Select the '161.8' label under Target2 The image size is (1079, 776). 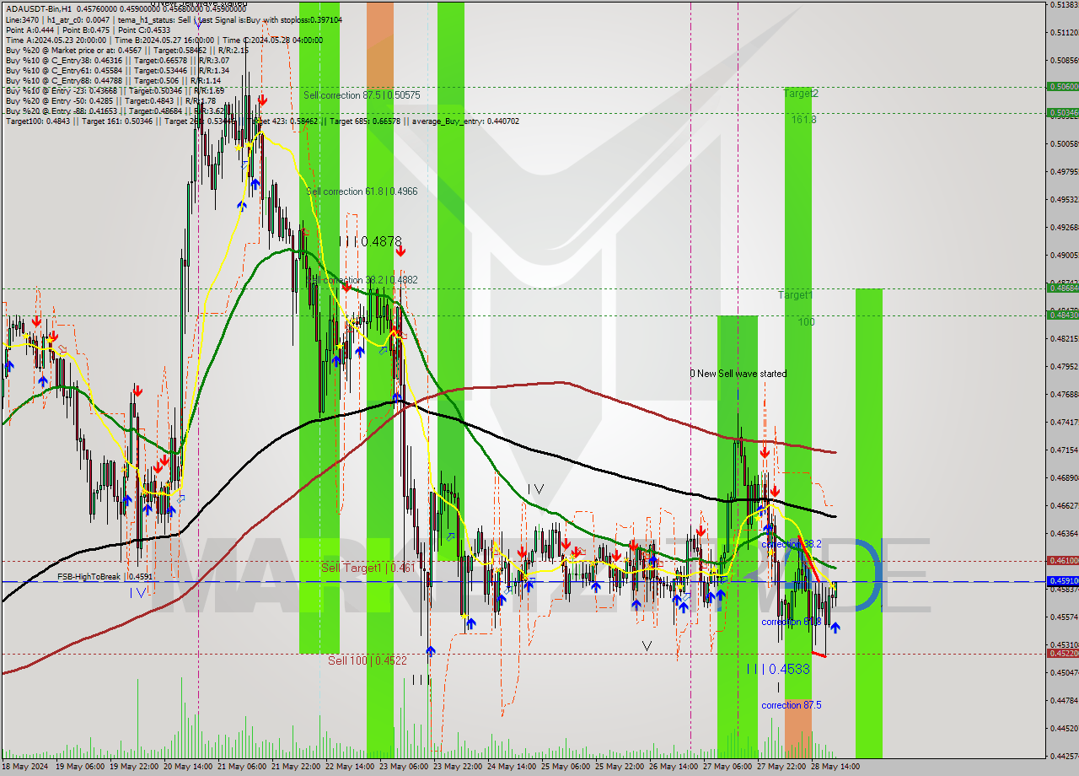pyautogui.click(x=803, y=119)
